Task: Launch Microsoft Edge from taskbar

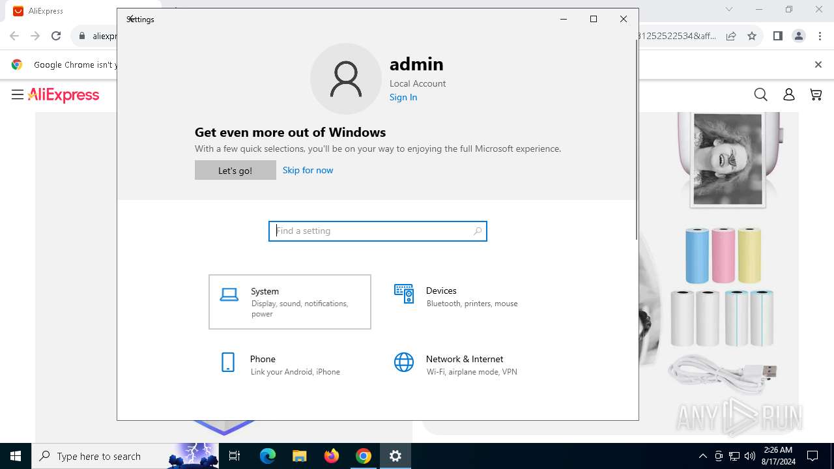Action: (268, 456)
